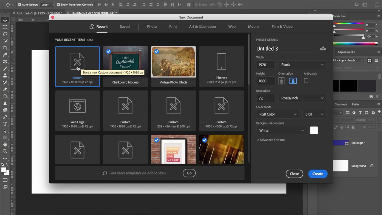Open the Mockup - Hands library dropdown
Image resolution: width=382 pixels, height=215 pixels.
349,60
